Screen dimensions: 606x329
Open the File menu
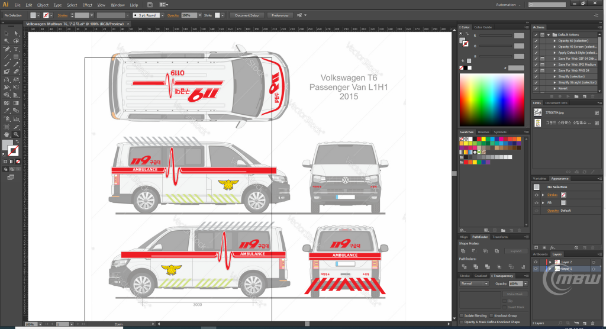pos(17,5)
